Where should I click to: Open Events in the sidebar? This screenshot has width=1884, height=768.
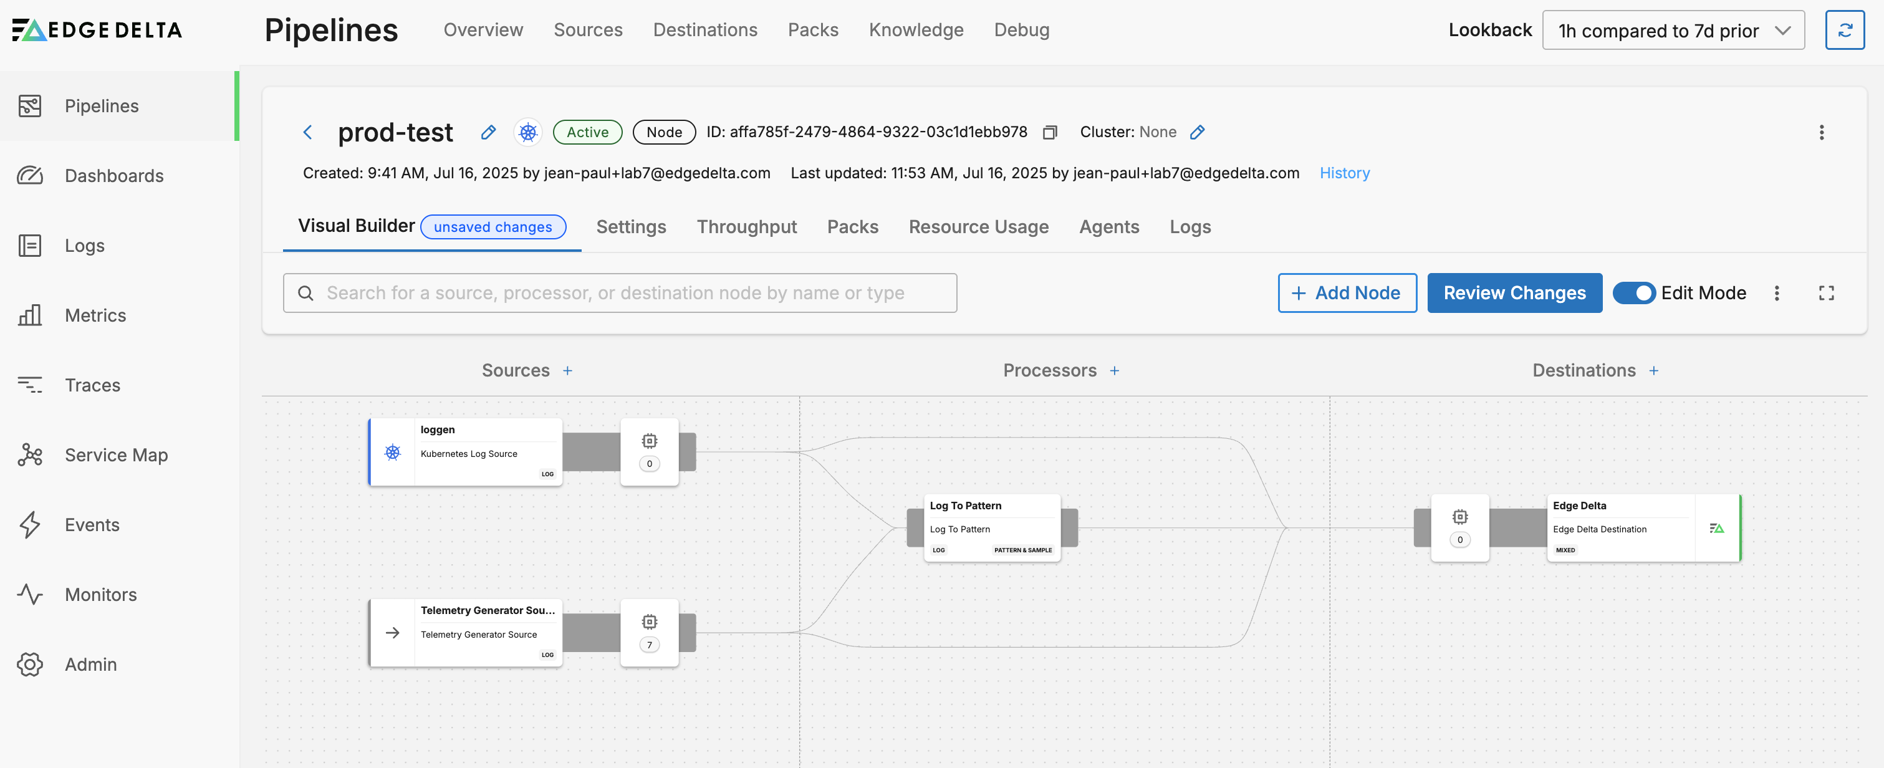coord(118,524)
